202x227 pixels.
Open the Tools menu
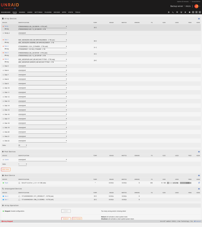(x=78, y=12)
